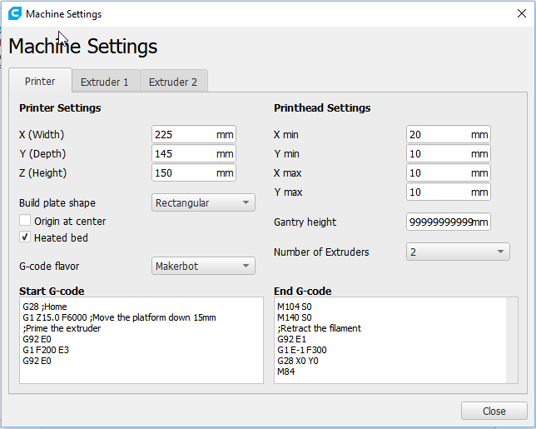Uncheck the Heated bed checkbox
The height and width of the screenshot is (429, 536).
point(25,237)
